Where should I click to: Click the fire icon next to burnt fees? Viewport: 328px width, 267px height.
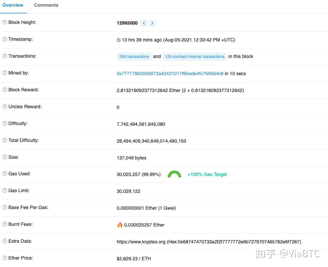pyautogui.click(x=120, y=225)
